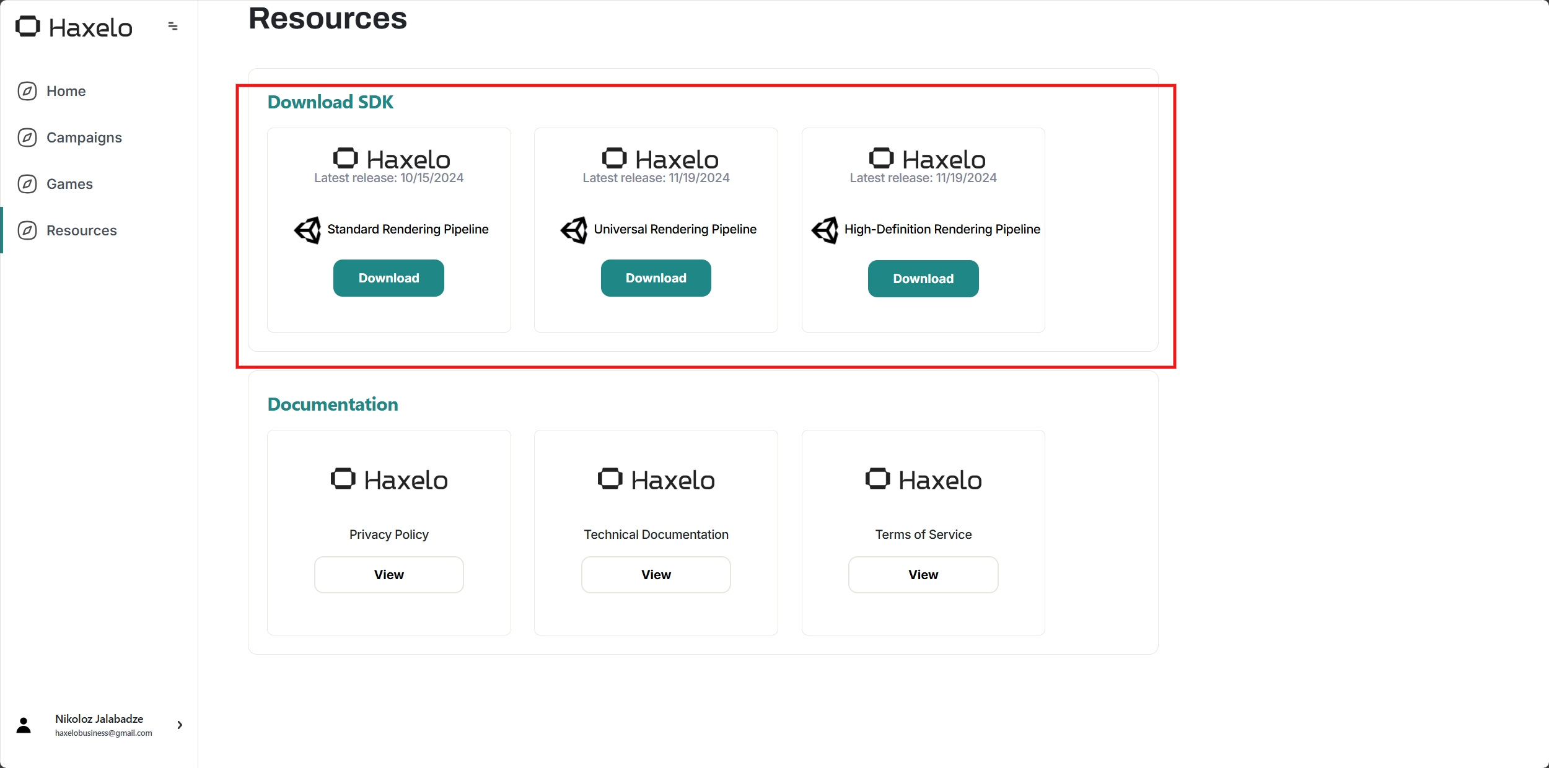Click the Documentation heading
The image size is (1549, 768).
[x=333, y=404]
